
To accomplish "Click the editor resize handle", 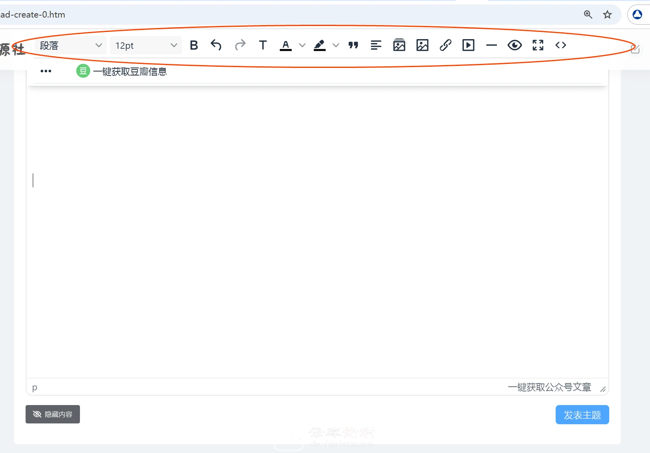I will (x=603, y=389).
